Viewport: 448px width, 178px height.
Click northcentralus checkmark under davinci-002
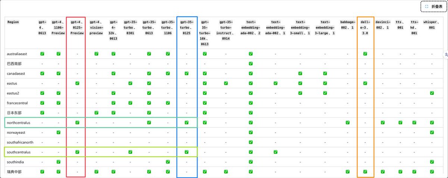tap(382, 122)
